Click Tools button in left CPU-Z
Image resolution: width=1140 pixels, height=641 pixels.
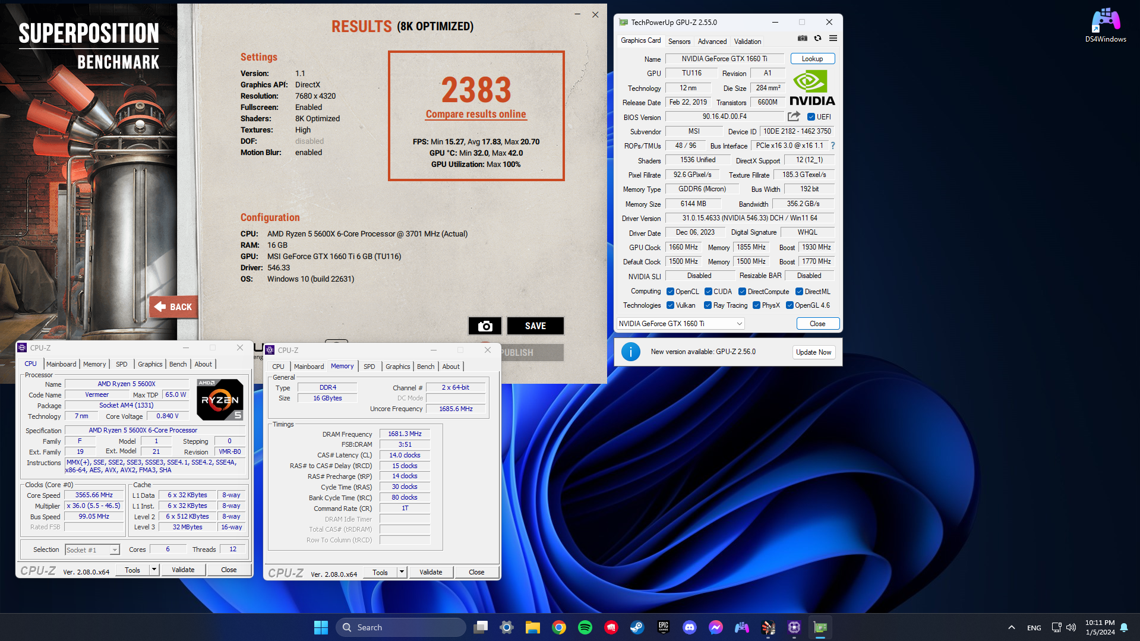(x=132, y=570)
